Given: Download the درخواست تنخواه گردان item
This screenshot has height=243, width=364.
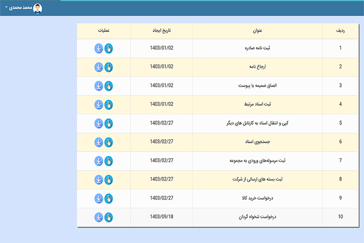Looking at the screenshot, I should pyautogui.click(x=98, y=217).
